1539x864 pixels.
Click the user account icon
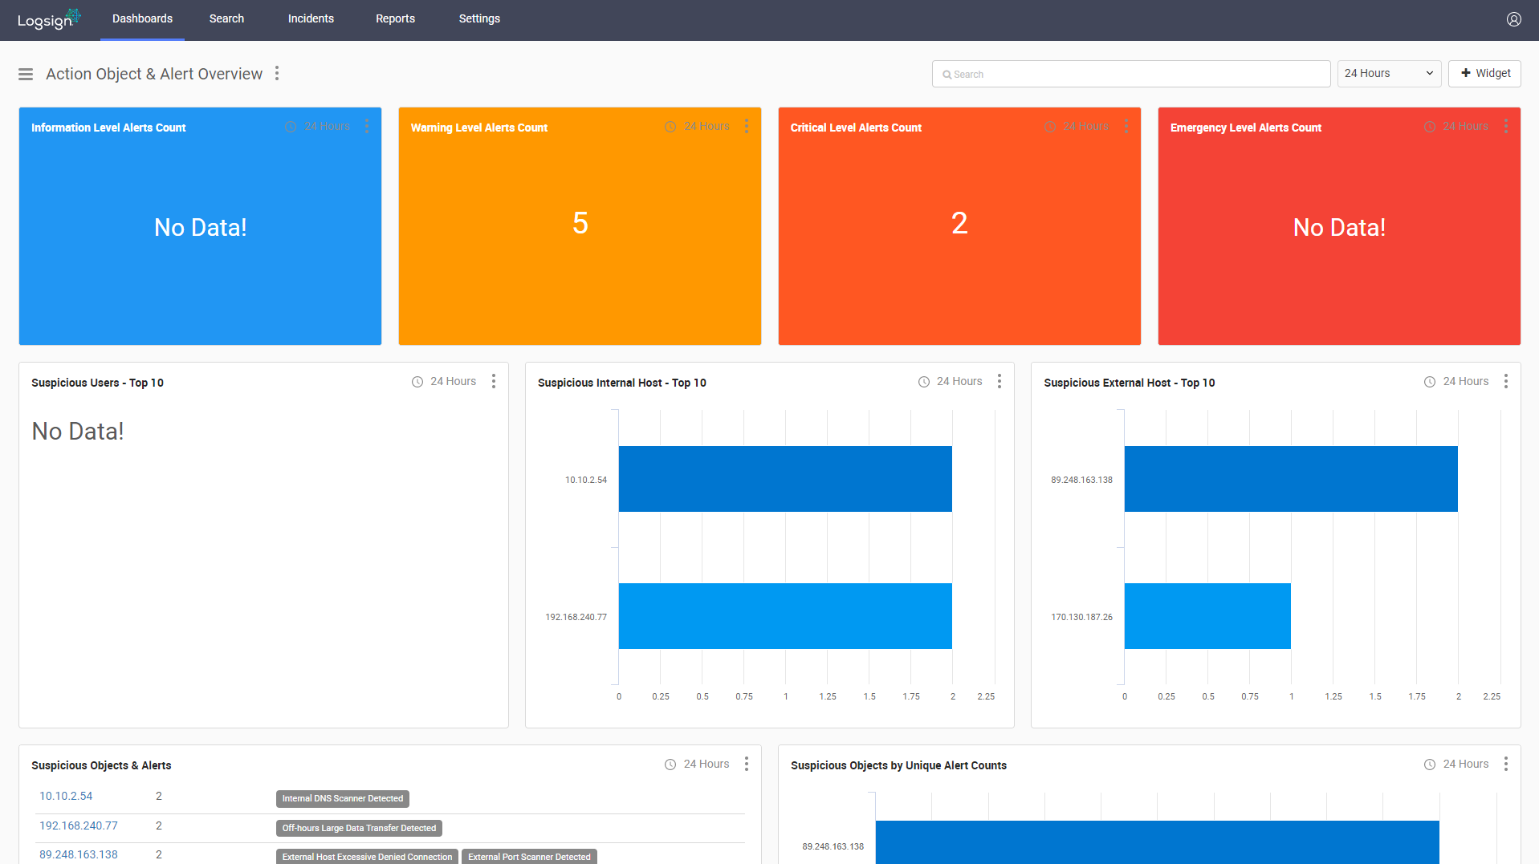(1513, 19)
